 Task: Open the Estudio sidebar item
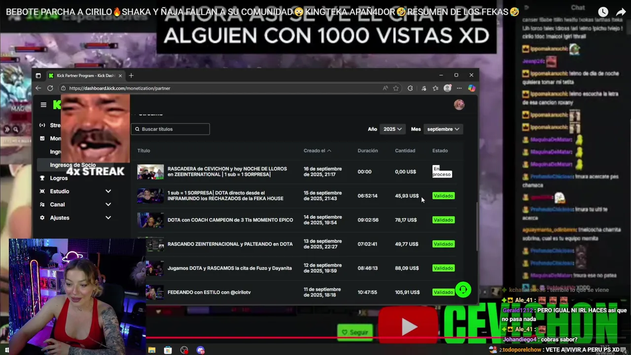(x=60, y=191)
